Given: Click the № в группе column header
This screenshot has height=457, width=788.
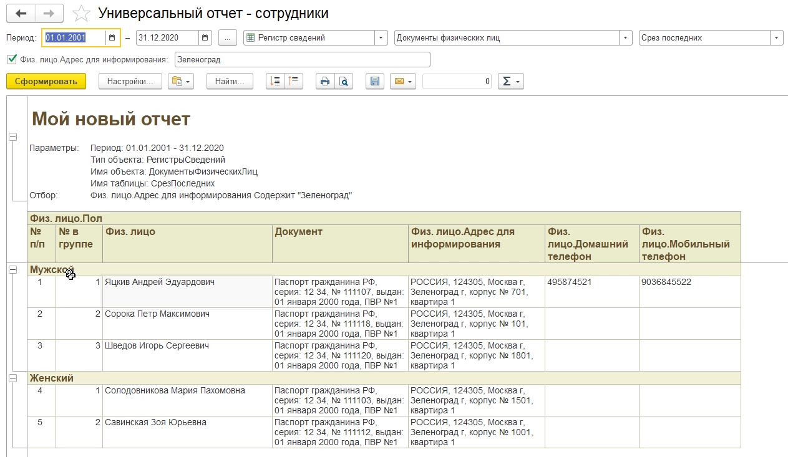Looking at the screenshot, I should [79, 243].
